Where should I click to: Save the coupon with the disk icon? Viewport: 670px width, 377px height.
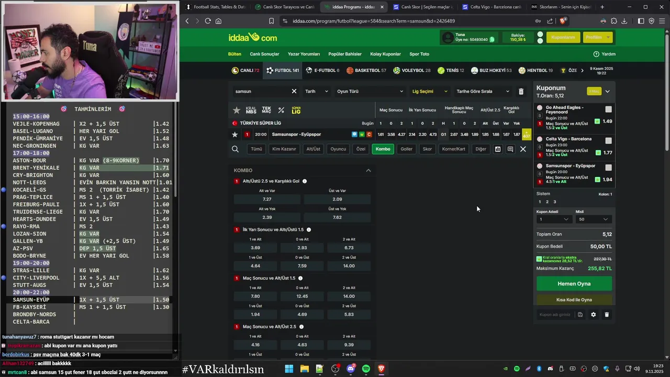[580, 315]
